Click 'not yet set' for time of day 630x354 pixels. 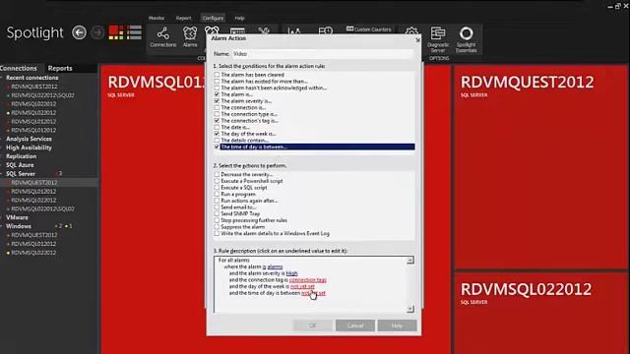(313, 293)
